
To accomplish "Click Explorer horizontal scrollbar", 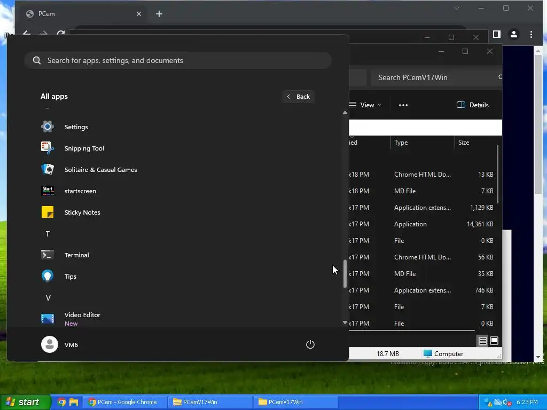I will pos(412,330).
